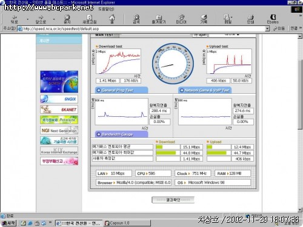Go to homepage with the Home icon
The width and height of the screenshot is (303, 227).
tap(112, 19)
